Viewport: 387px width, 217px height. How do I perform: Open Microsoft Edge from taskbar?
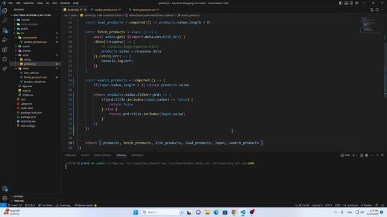click(x=216, y=212)
